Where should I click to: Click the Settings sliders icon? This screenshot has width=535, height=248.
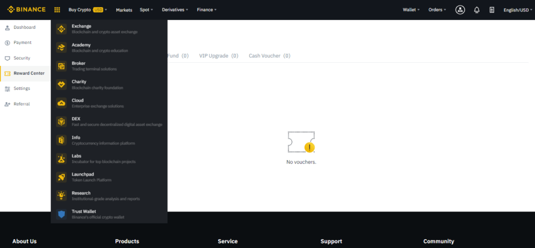point(7,89)
